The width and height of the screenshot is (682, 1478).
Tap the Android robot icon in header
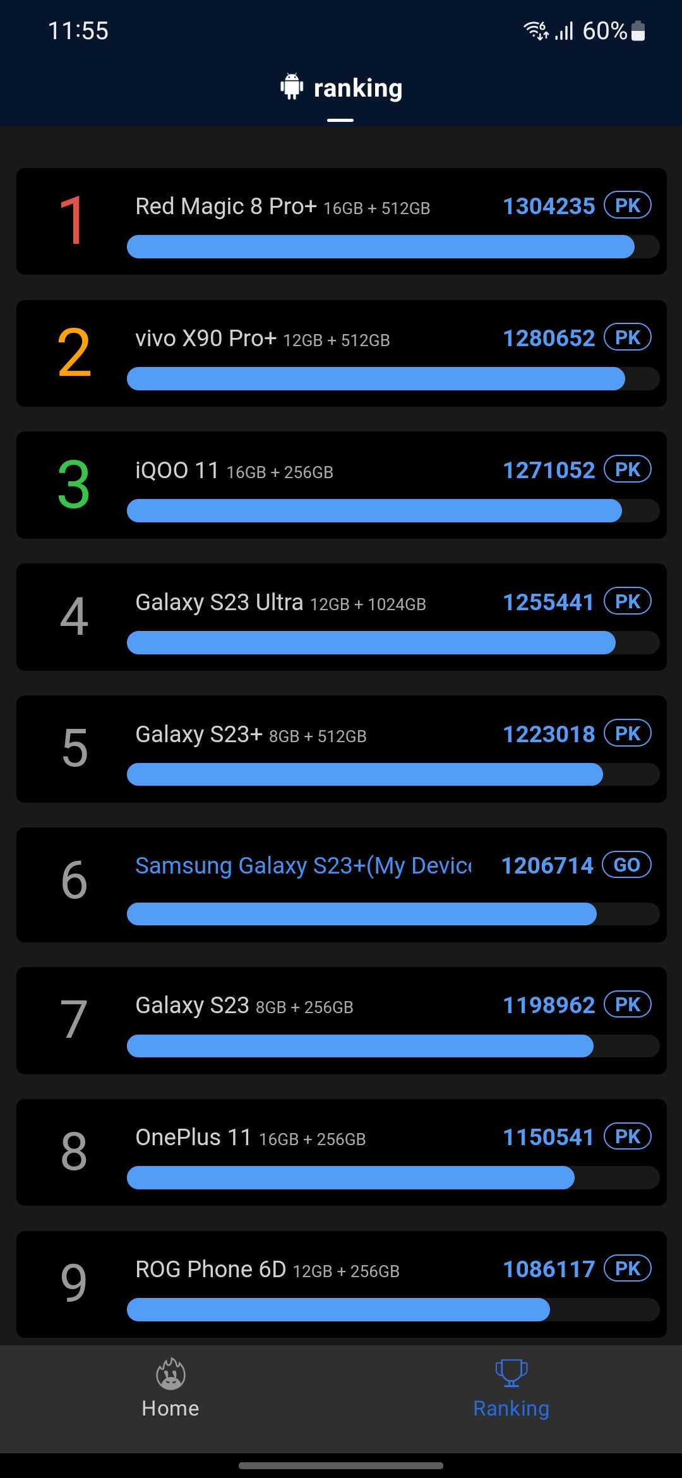pos(291,87)
